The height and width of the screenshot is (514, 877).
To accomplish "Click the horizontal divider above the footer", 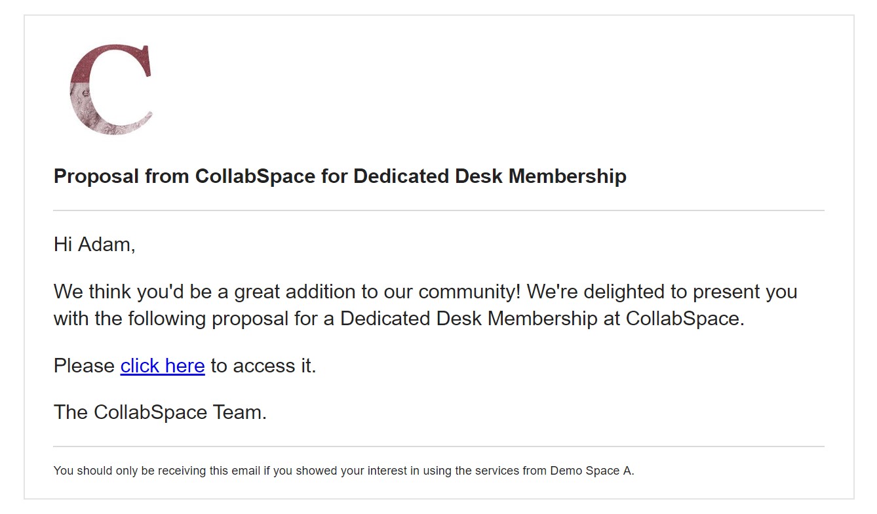I will point(438,446).
